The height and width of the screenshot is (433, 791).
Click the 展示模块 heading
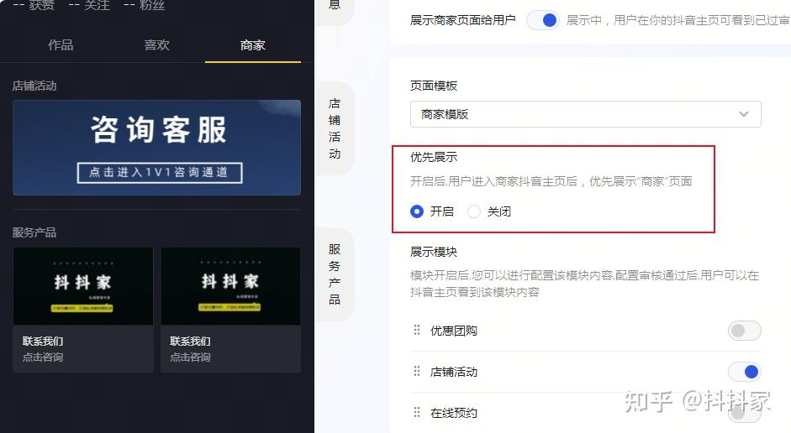434,252
